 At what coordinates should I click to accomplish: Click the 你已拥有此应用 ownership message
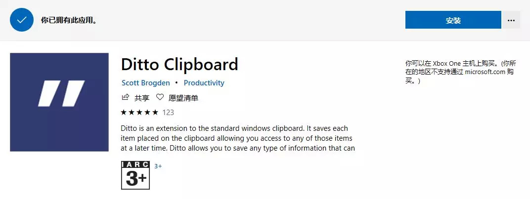pyautogui.click(x=69, y=20)
